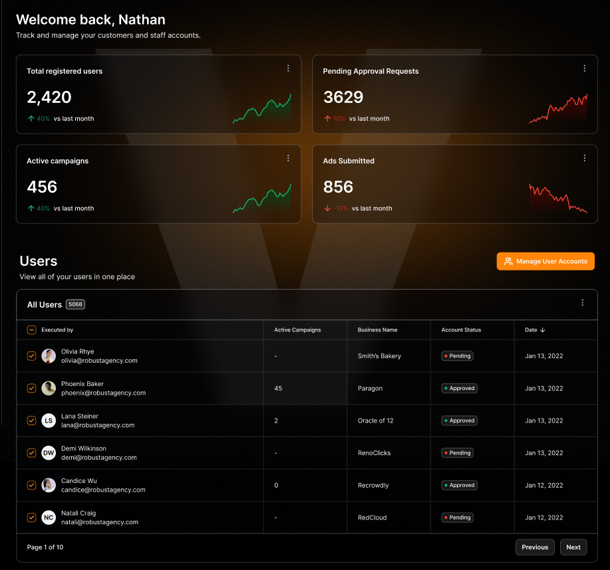Click the Total registered users trend chart

tap(262, 108)
